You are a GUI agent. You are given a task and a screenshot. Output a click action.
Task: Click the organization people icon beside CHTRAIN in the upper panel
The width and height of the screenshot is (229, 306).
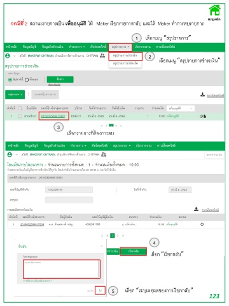pos(102,56)
